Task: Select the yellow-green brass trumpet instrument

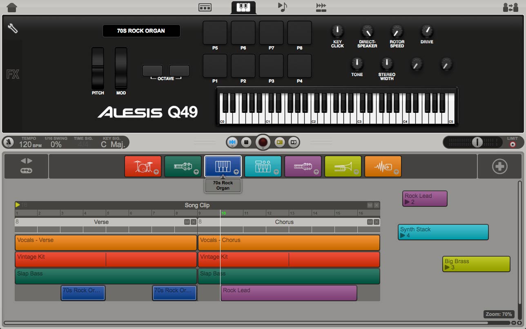Action: coord(343,166)
